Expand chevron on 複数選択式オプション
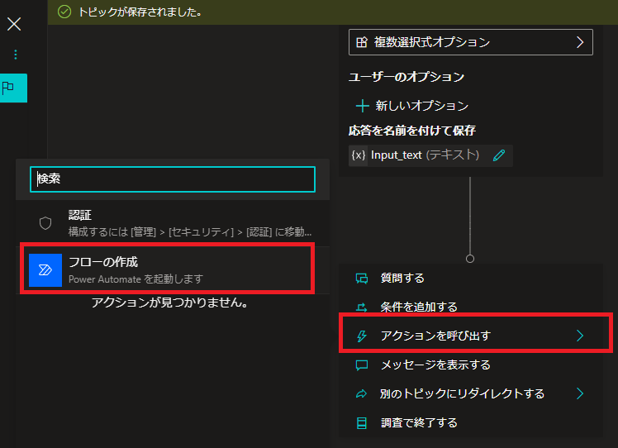 point(580,42)
